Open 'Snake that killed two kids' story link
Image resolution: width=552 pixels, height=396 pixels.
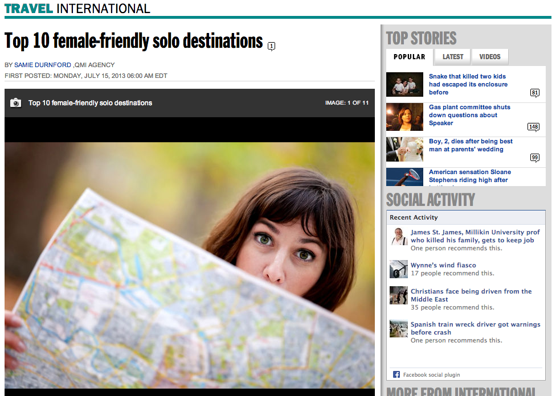468,84
